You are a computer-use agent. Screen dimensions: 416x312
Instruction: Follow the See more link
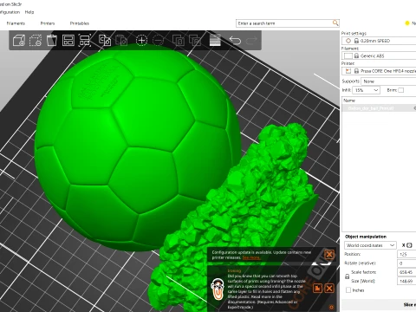point(251,257)
